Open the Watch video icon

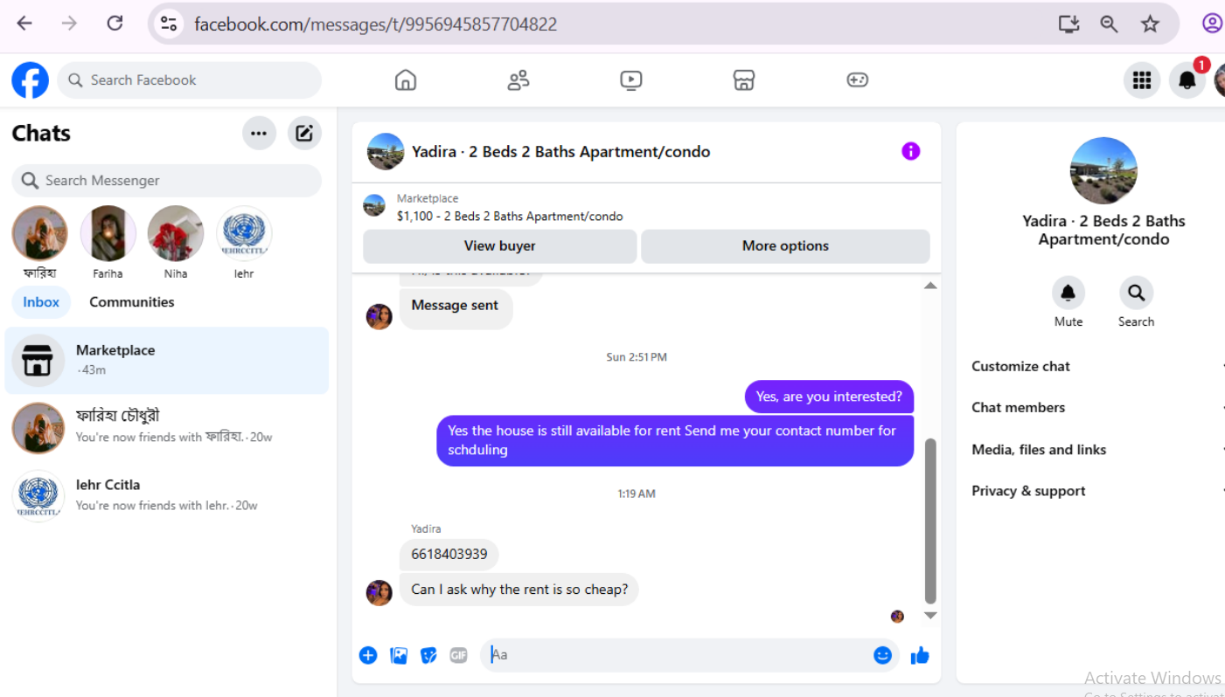coord(631,80)
